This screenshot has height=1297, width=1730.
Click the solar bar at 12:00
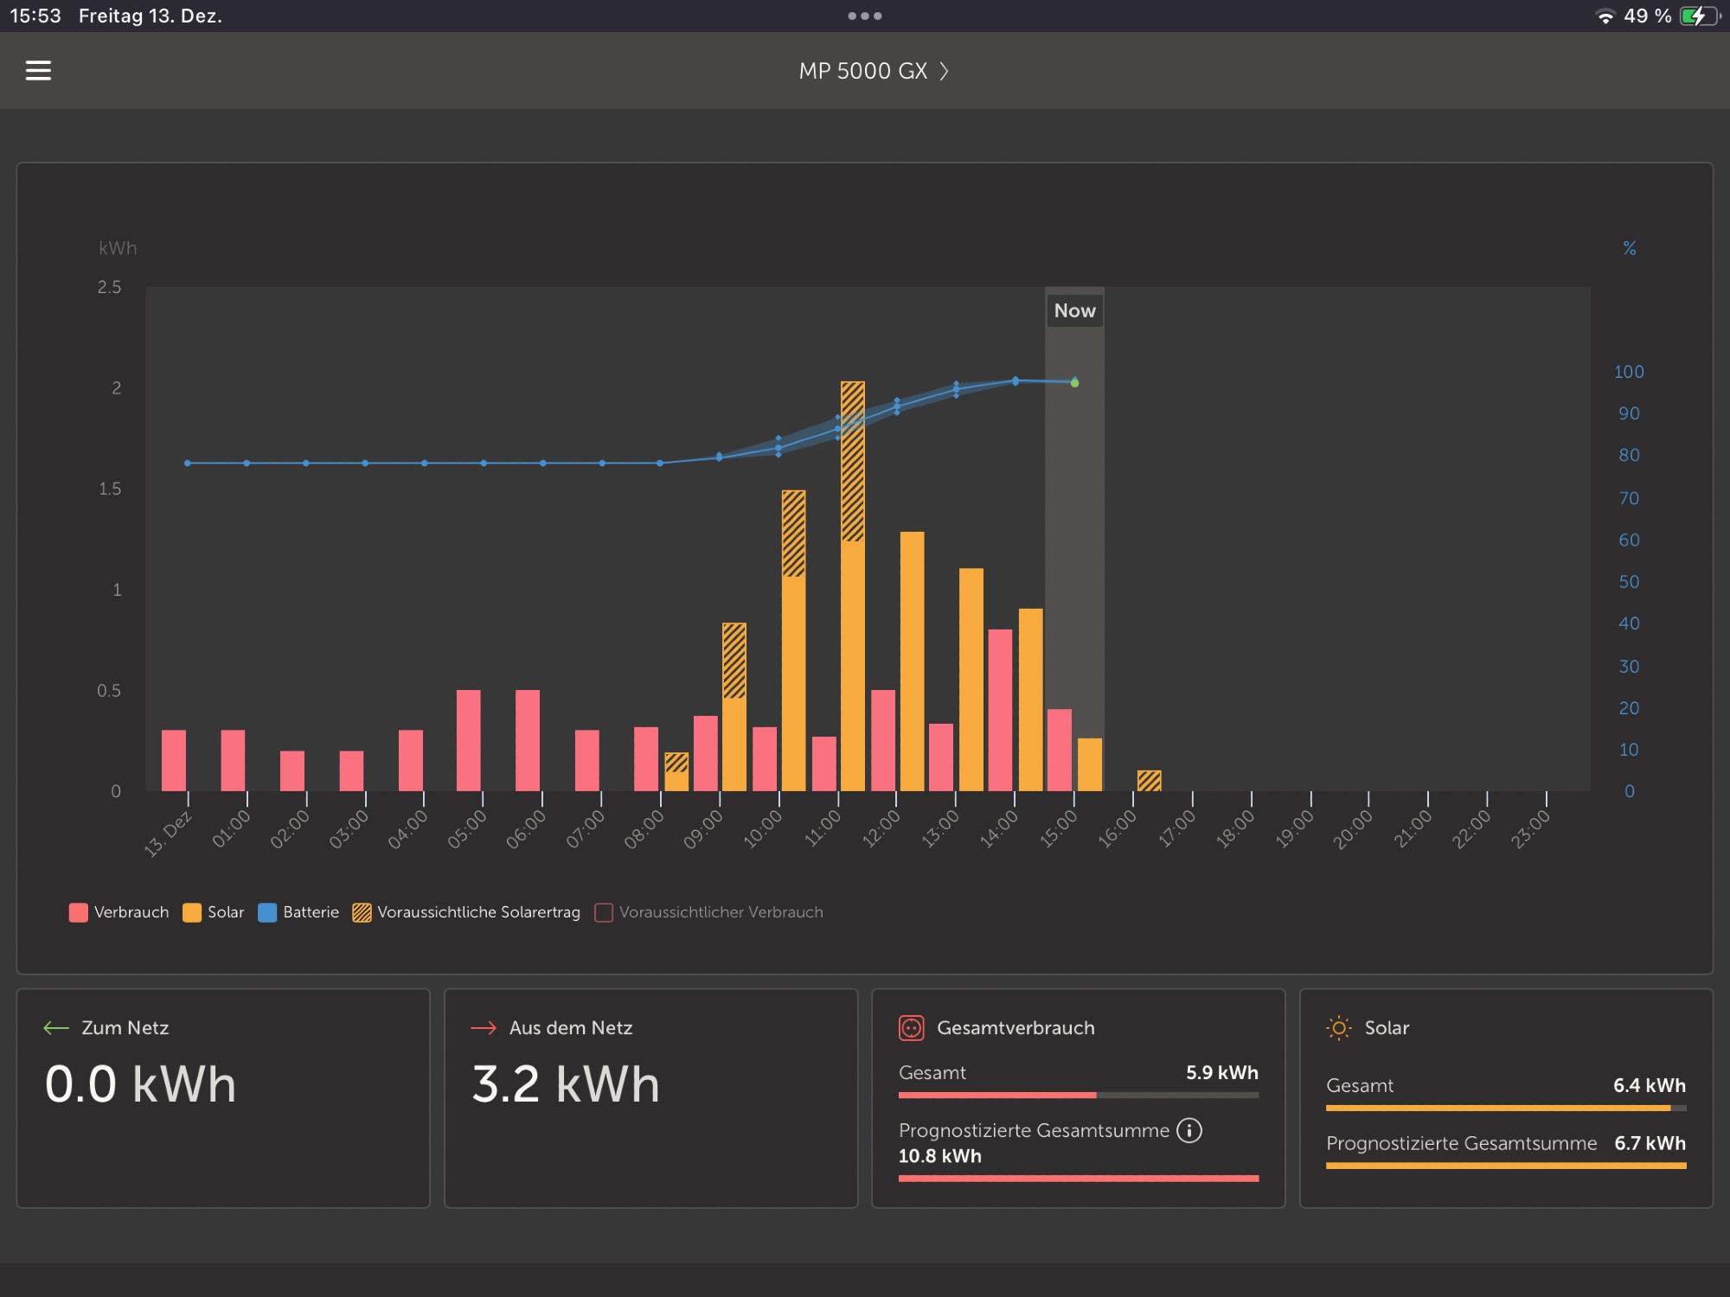pos(912,661)
